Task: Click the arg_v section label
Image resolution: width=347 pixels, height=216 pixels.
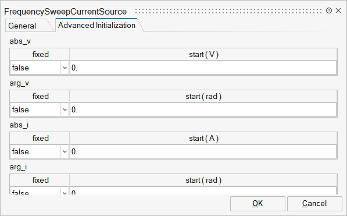Action: [x=19, y=83]
